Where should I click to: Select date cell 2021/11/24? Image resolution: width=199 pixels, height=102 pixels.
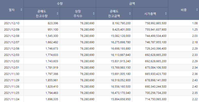pos(12,99)
